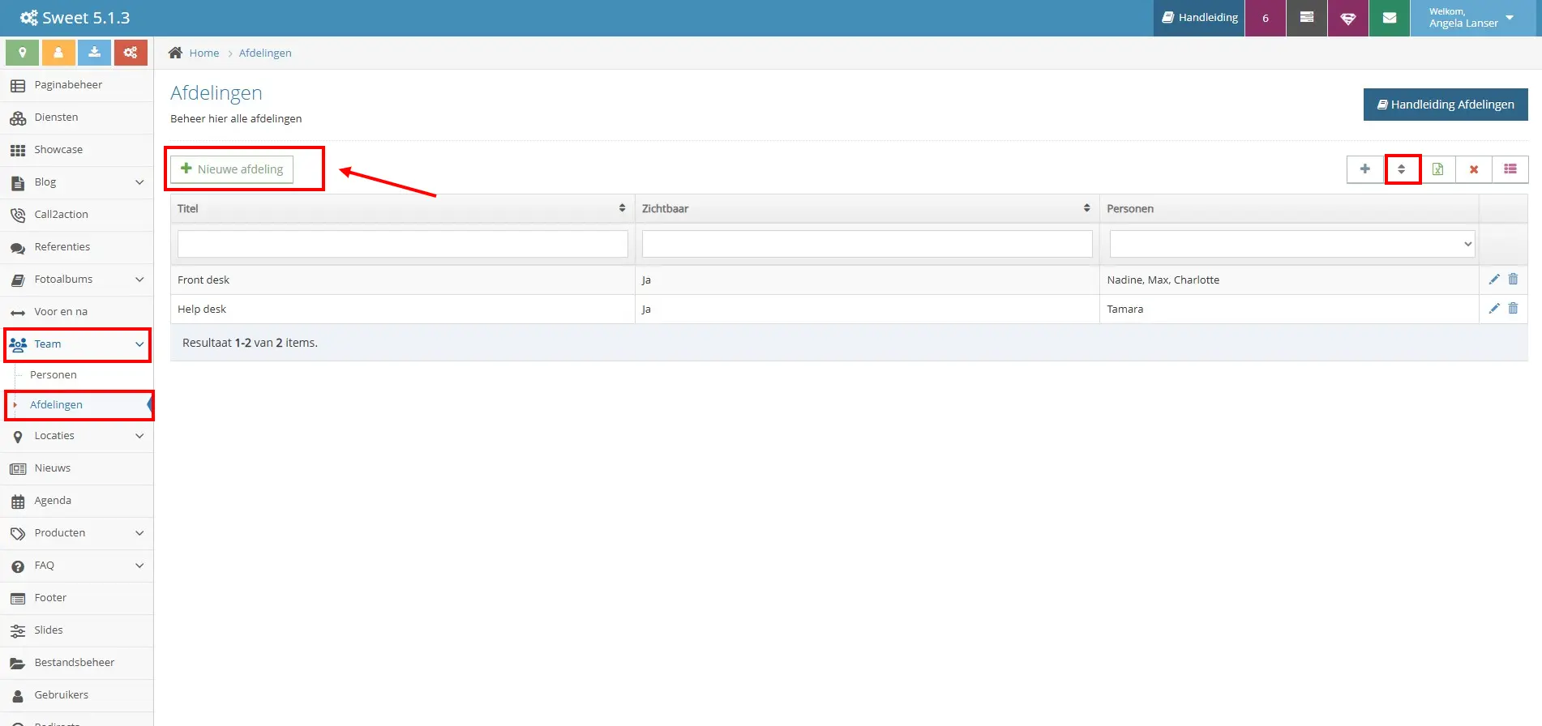
Task: Click the home icon in breadcrumb
Action: [175, 53]
